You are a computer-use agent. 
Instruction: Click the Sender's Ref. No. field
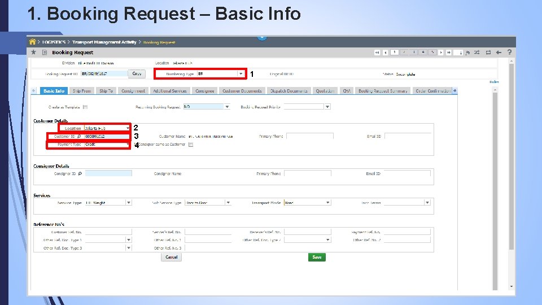[208, 232]
